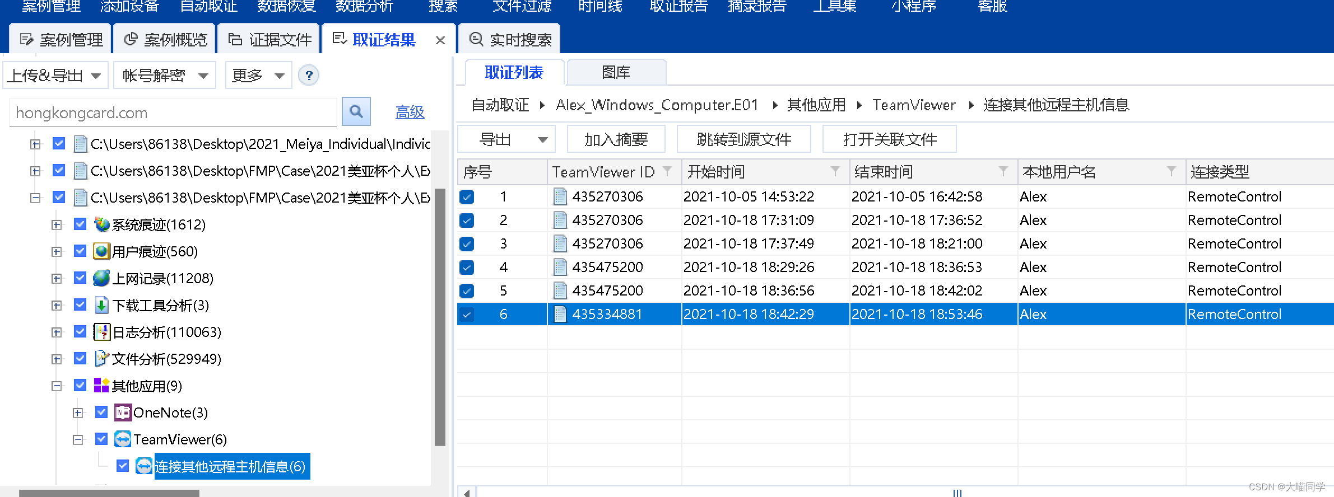Open the 更多 dropdown
Viewport: 1334px width, 497px height.
click(x=258, y=75)
